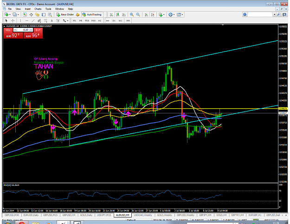
Task: Toggle the Navigator window icon
Action: point(38,14)
